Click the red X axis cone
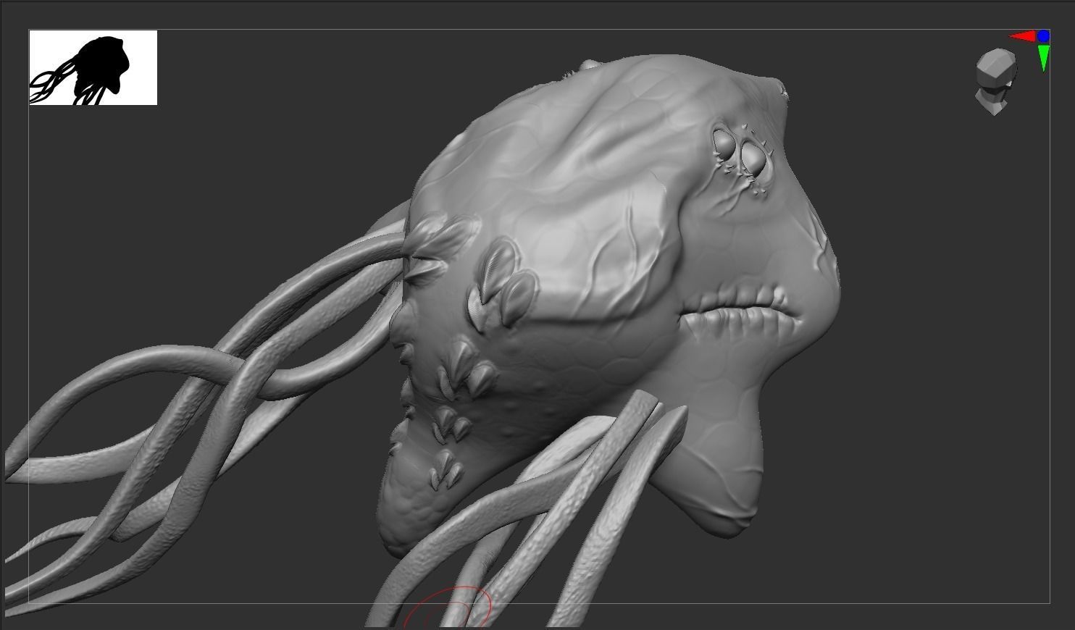This screenshot has width=1075, height=630. pos(1022,36)
